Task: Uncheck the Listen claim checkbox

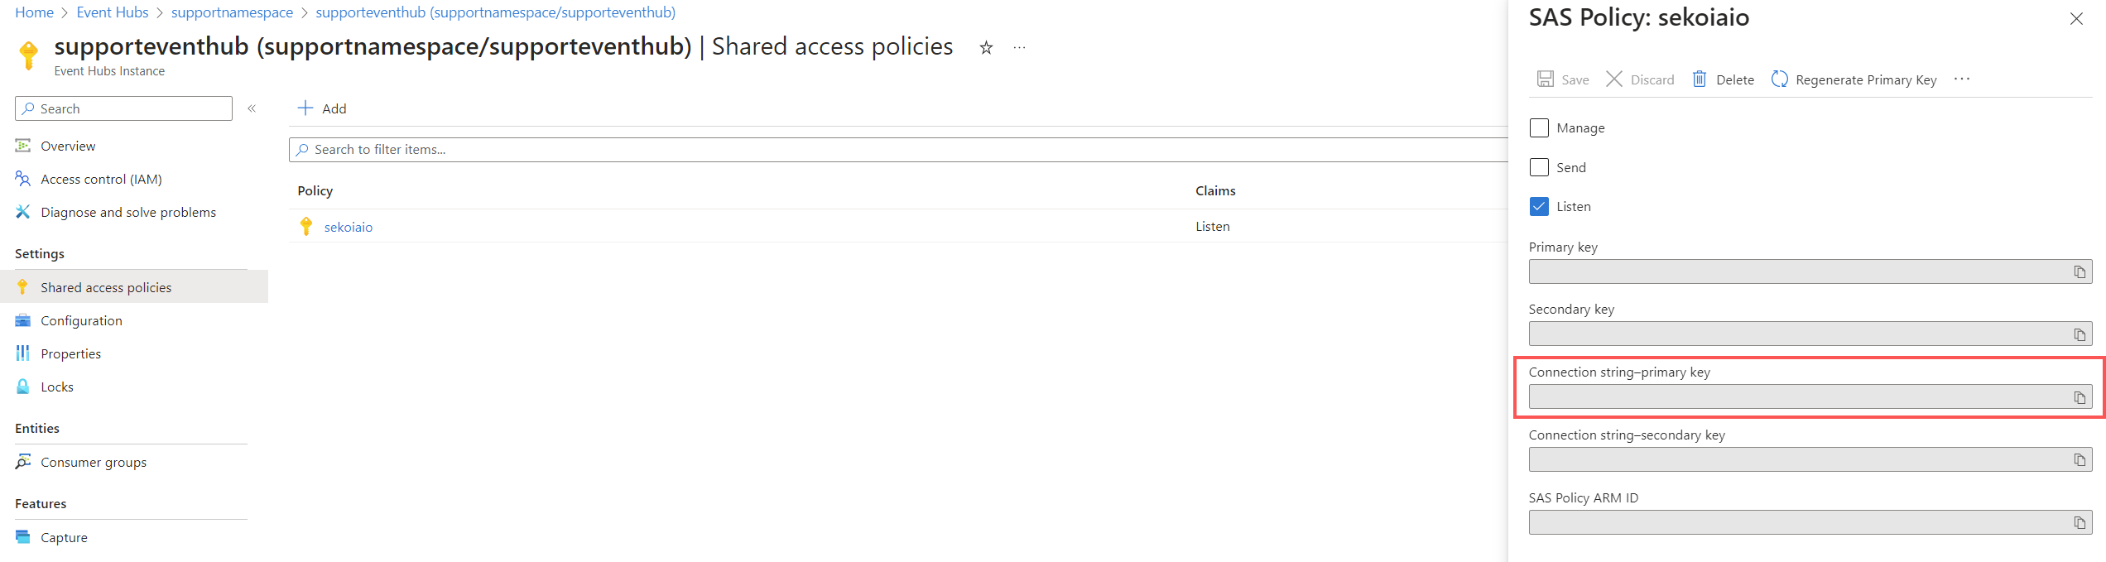Action: pyautogui.click(x=1539, y=207)
